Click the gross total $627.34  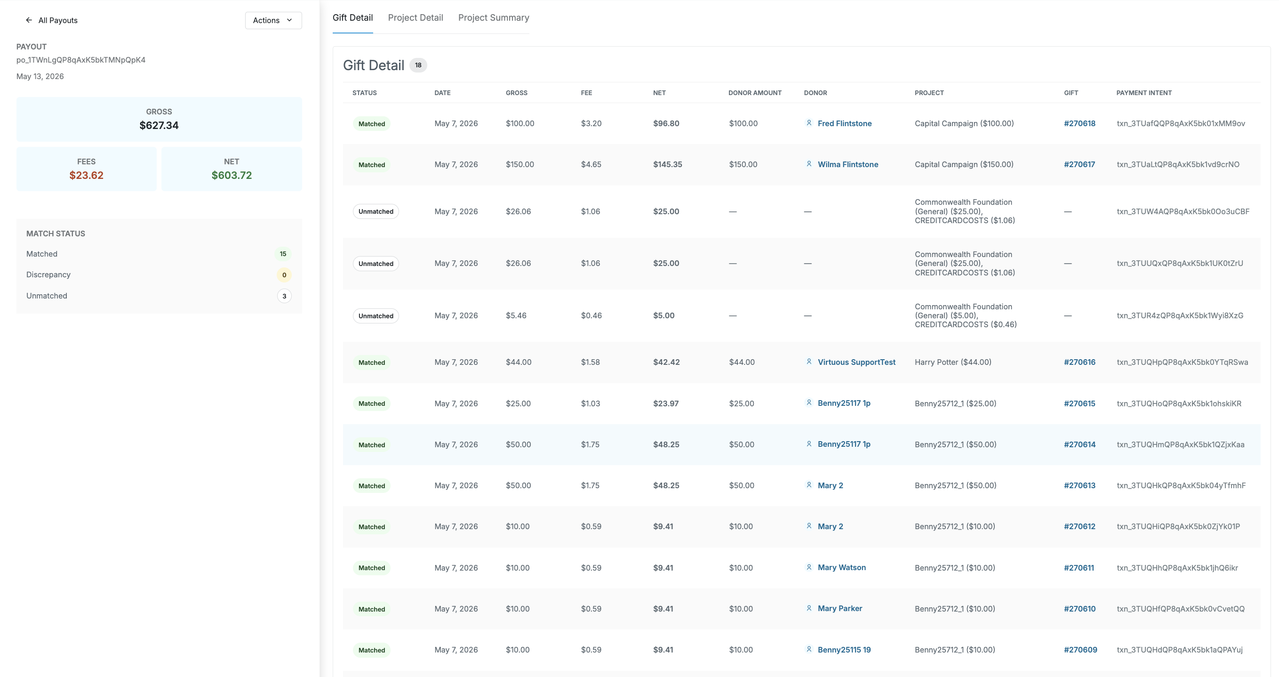coord(159,125)
